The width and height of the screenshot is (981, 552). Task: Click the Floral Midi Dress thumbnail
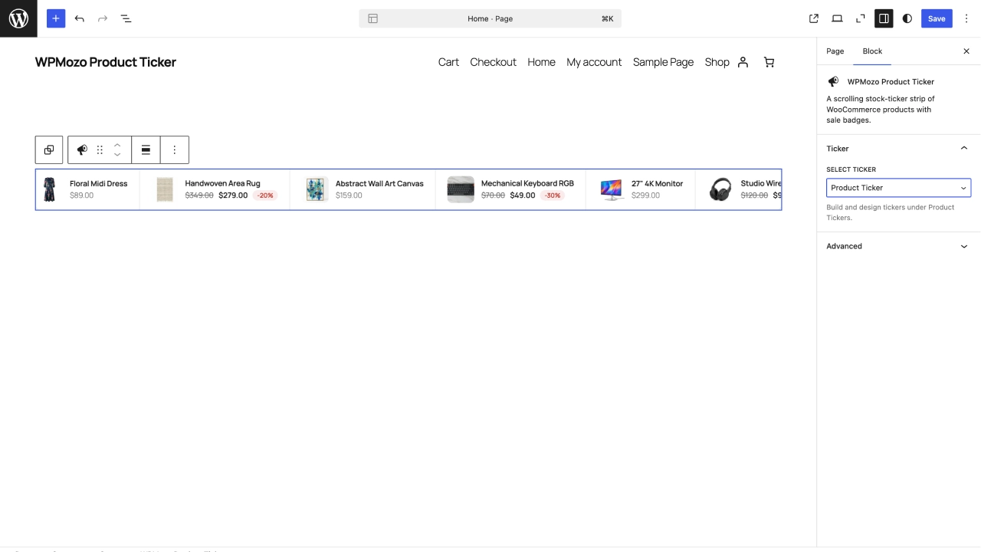(49, 189)
